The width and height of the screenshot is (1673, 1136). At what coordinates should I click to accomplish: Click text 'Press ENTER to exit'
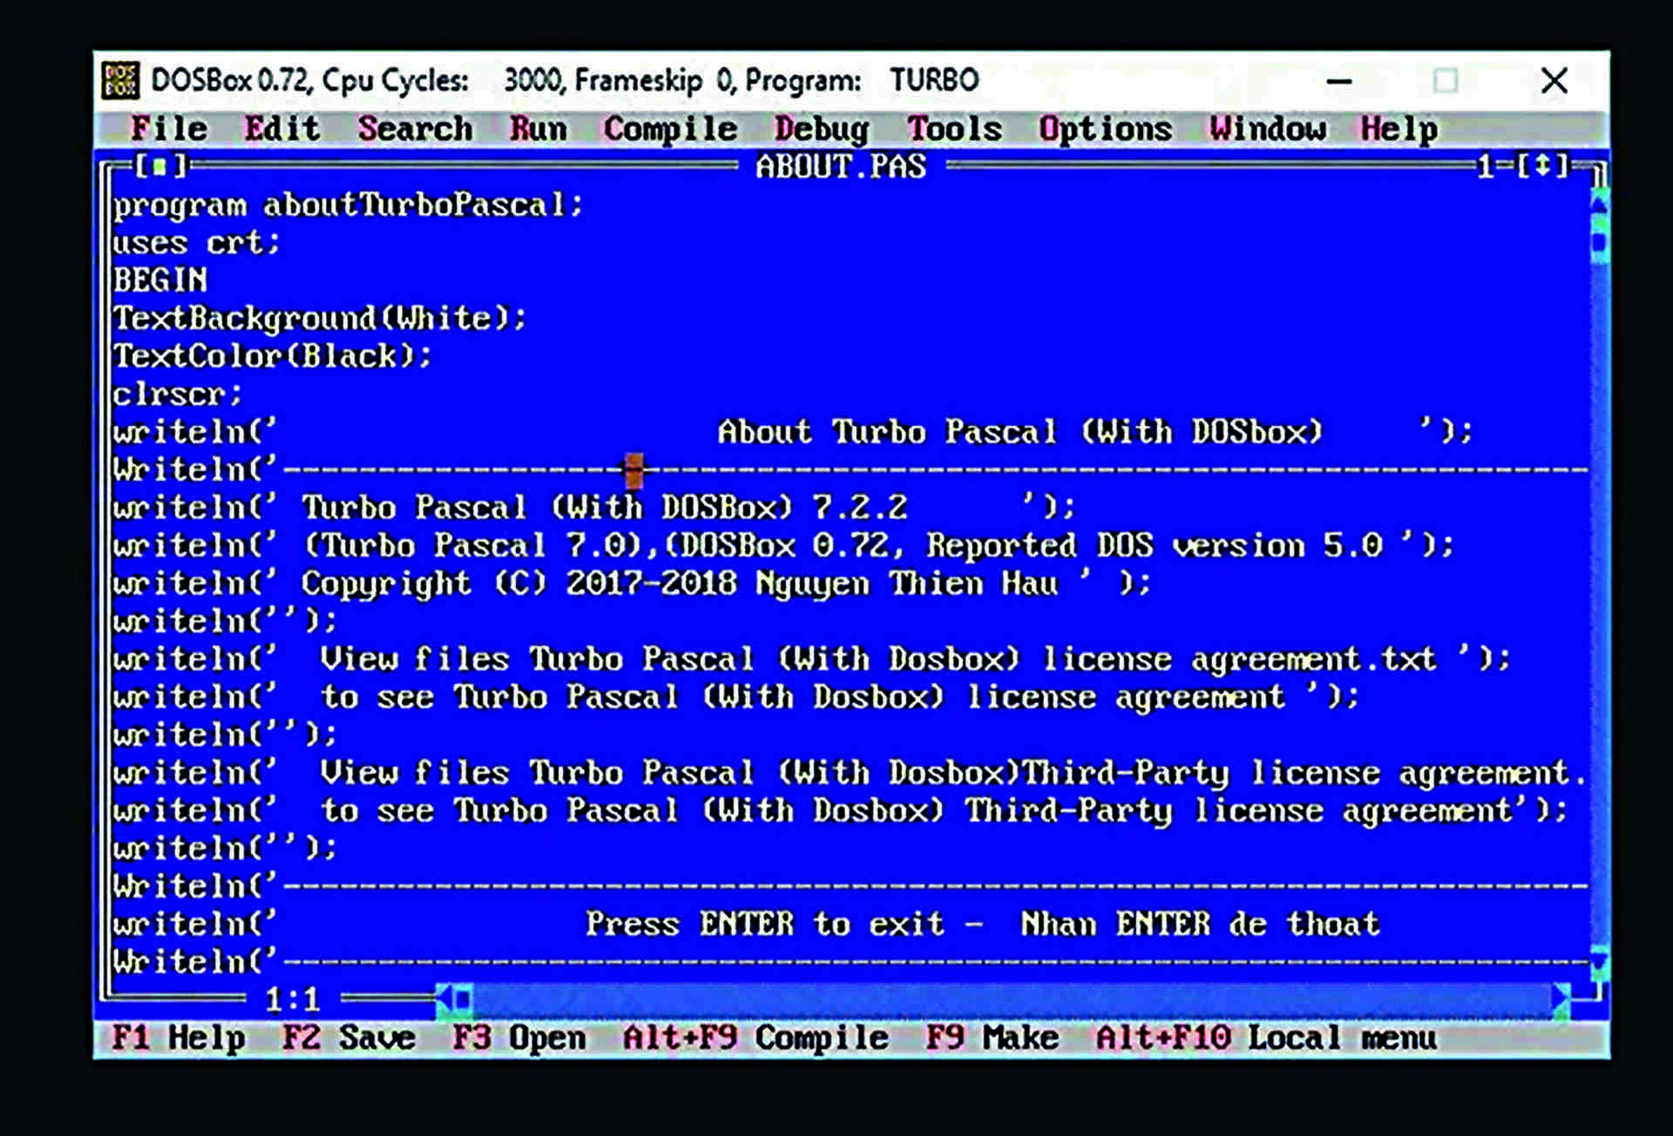(x=764, y=924)
